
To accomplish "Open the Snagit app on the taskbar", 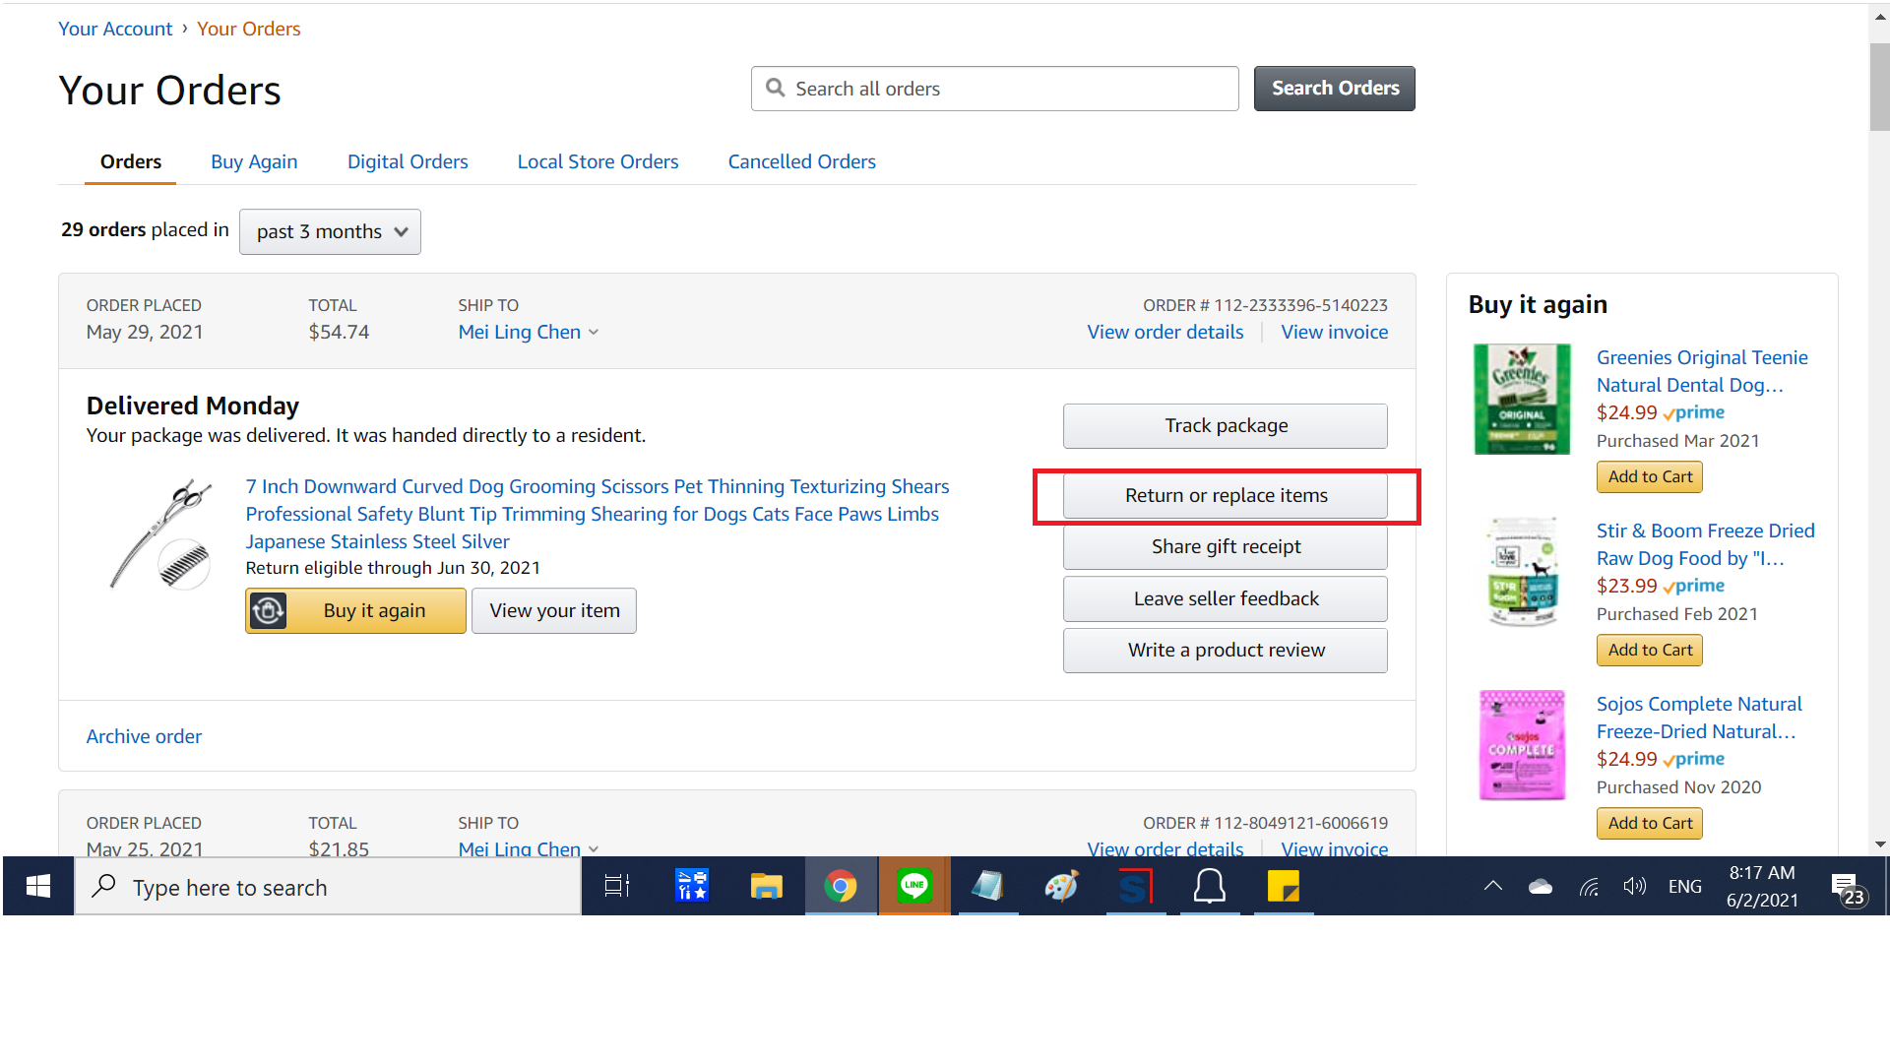I will (1135, 887).
